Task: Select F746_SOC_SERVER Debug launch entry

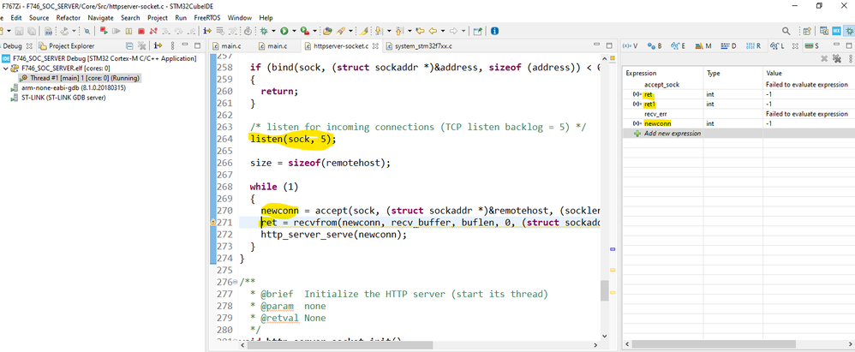Action: [x=99, y=58]
